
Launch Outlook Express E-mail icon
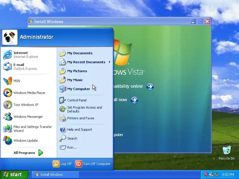tap(7, 67)
